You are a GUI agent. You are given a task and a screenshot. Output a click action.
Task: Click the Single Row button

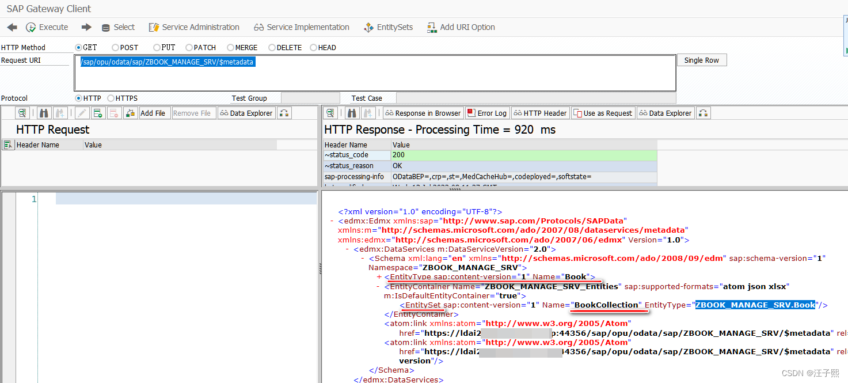[701, 60]
